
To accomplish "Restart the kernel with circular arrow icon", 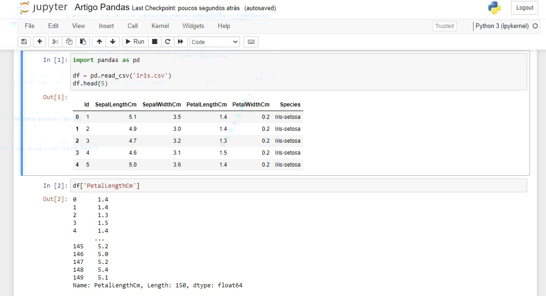I will pos(167,42).
